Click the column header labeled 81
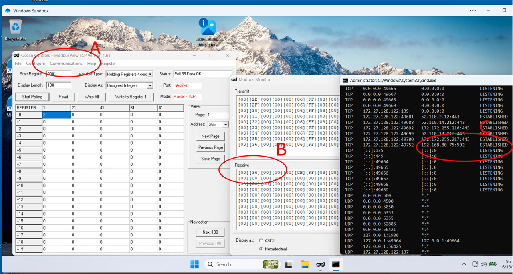Screen dimensions: 513x274 171,108
